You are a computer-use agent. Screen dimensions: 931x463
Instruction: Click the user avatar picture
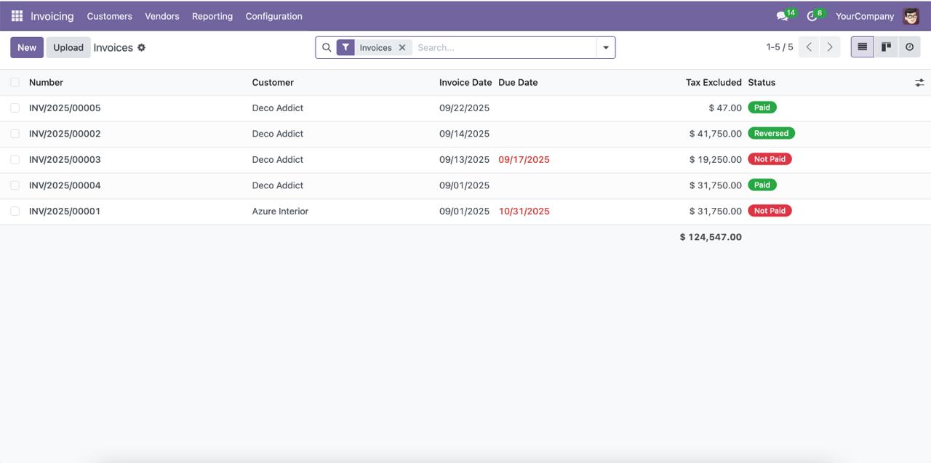[x=911, y=16]
